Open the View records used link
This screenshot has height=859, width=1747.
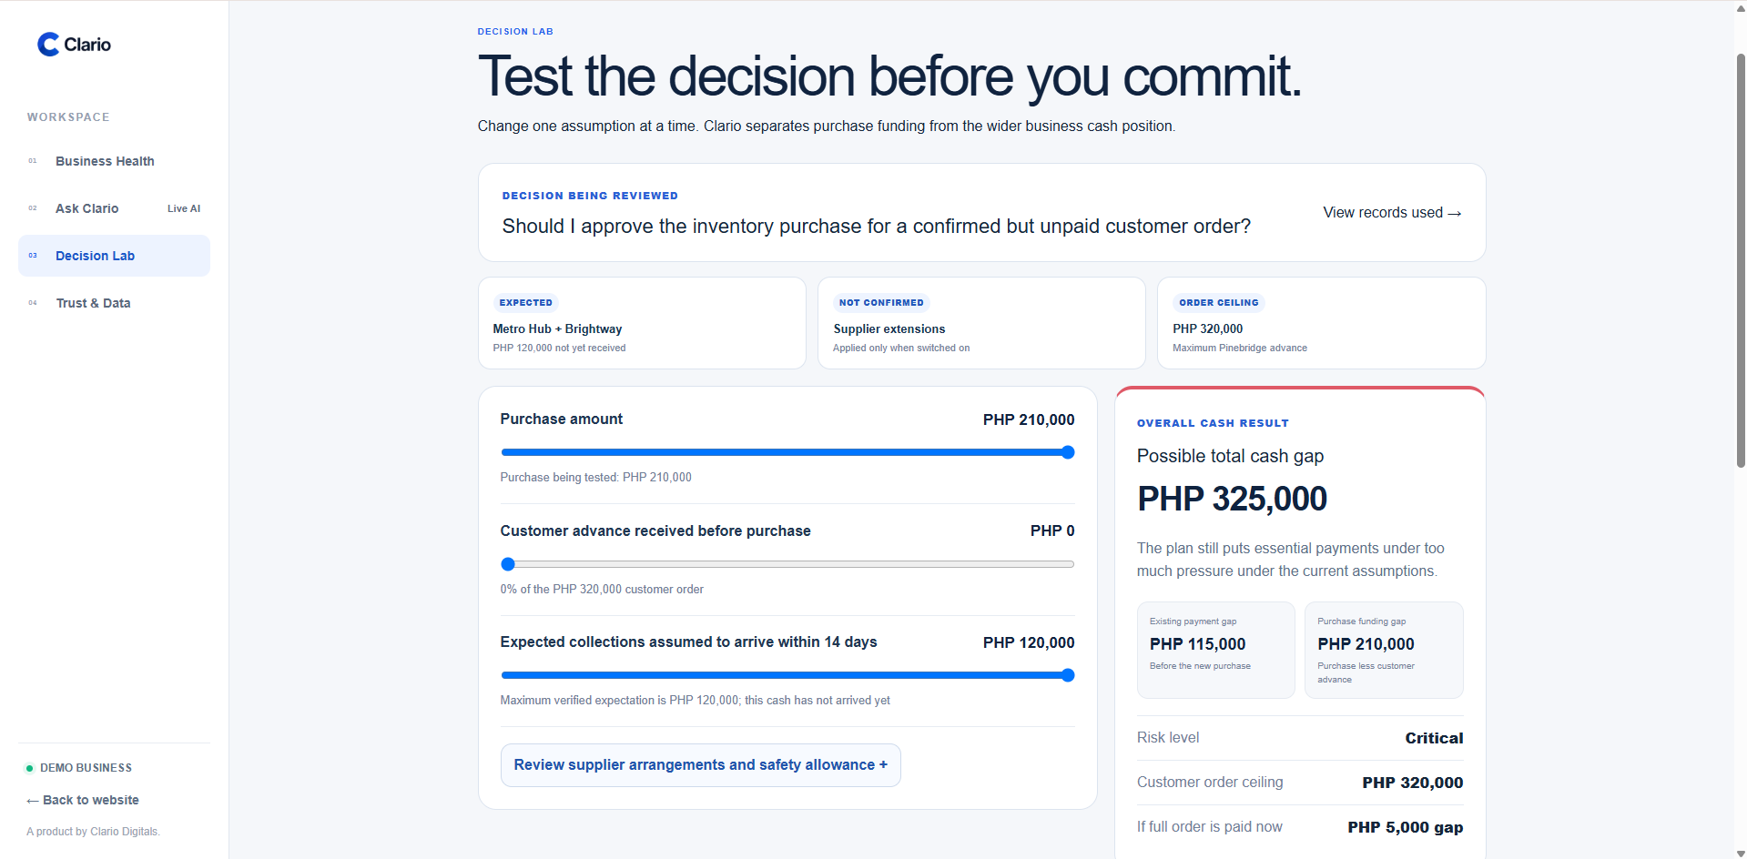click(1392, 212)
